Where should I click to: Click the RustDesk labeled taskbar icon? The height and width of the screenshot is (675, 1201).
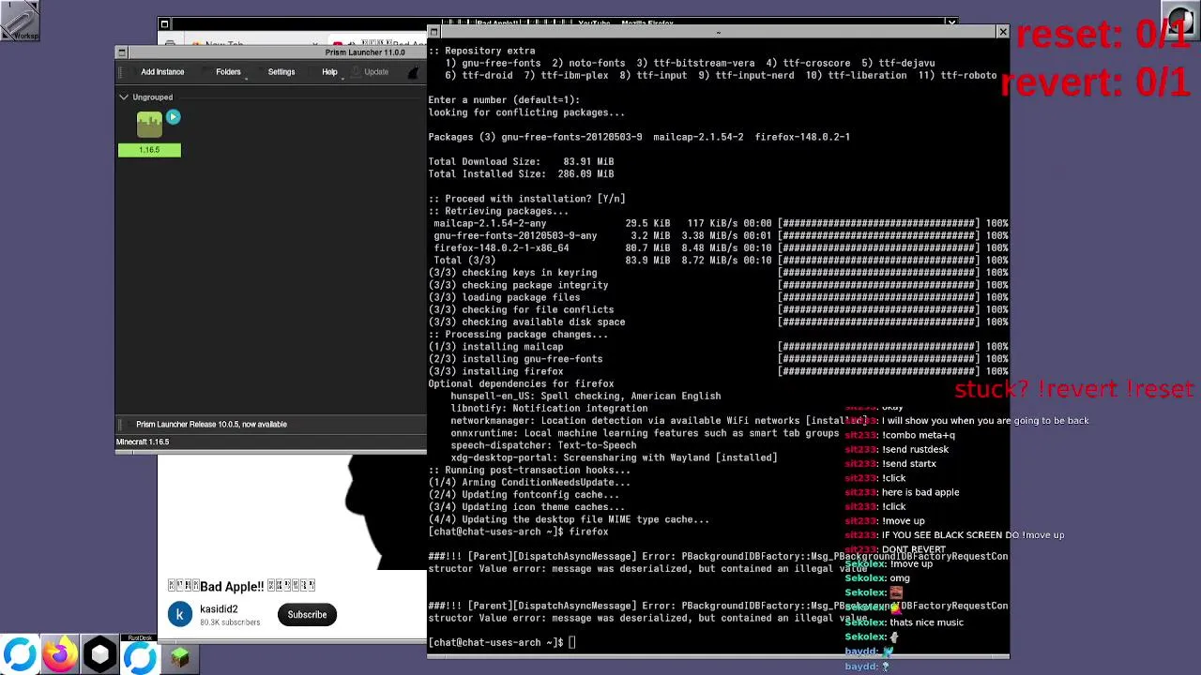pyautogui.click(x=140, y=654)
